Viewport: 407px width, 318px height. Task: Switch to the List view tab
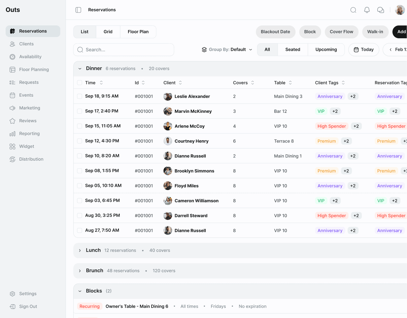pos(85,32)
